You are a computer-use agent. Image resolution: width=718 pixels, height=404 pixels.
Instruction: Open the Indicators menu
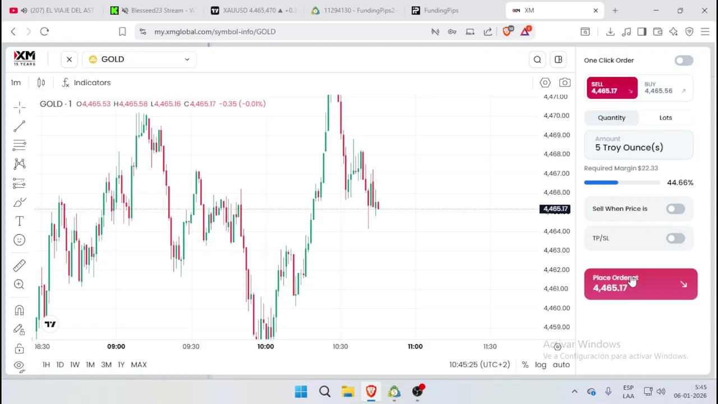[86, 82]
